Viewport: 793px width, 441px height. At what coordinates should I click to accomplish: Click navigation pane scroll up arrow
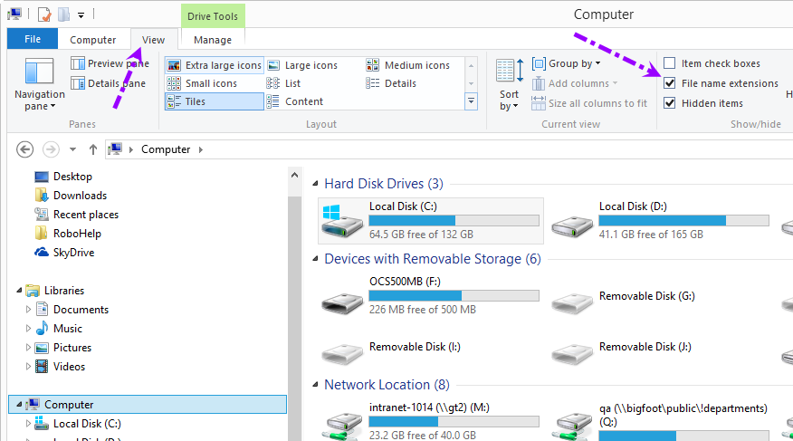click(x=294, y=175)
